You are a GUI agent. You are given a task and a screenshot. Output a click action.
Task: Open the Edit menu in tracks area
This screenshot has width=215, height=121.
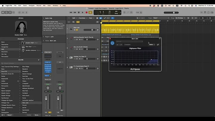tap(75, 18)
